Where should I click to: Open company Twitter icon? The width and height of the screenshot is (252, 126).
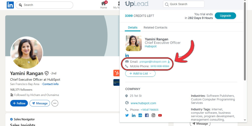(127, 115)
